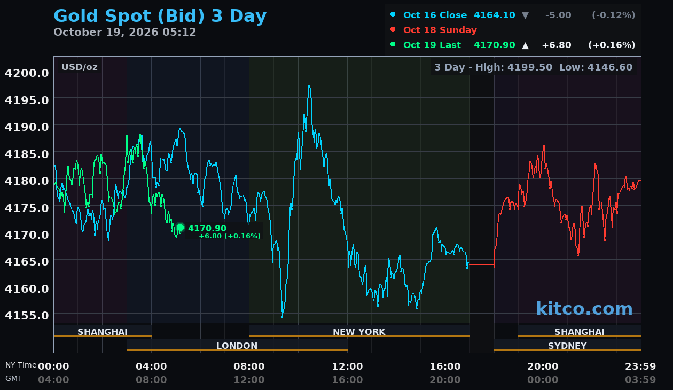The height and width of the screenshot is (390, 673).
Task: Click the Oct 18 Sunday legend label
Action: pyautogui.click(x=440, y=30)
